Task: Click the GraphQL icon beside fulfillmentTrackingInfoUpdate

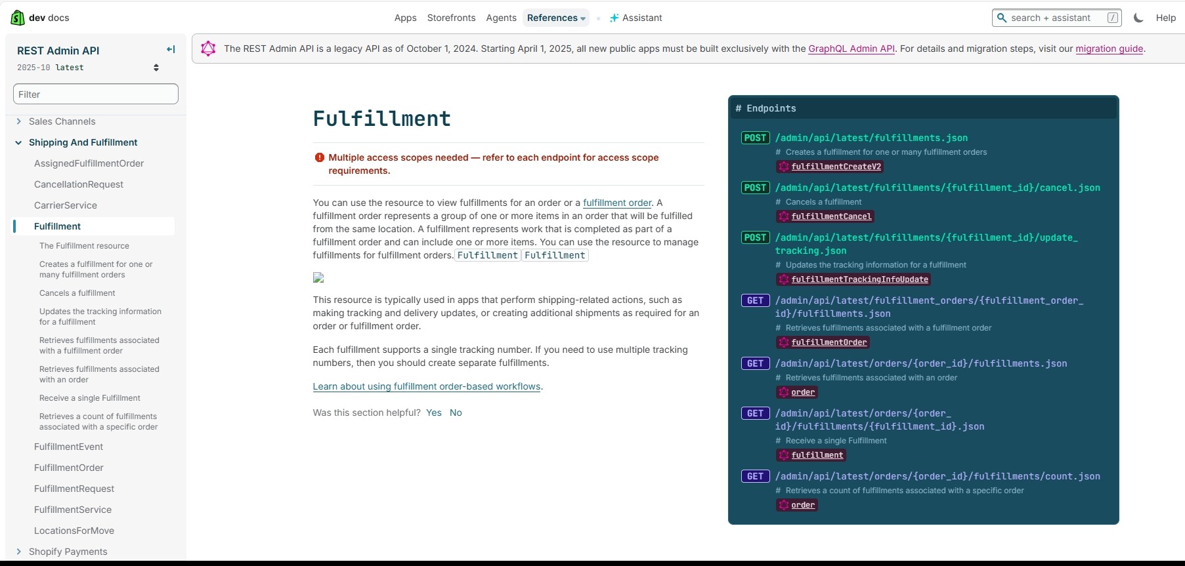Action: [x=783, y=279]
